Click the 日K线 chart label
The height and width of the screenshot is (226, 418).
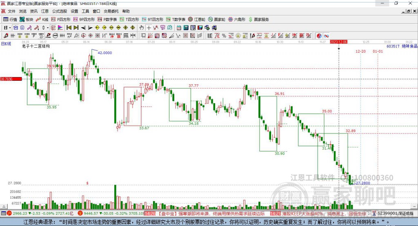(x=6, y=44)
